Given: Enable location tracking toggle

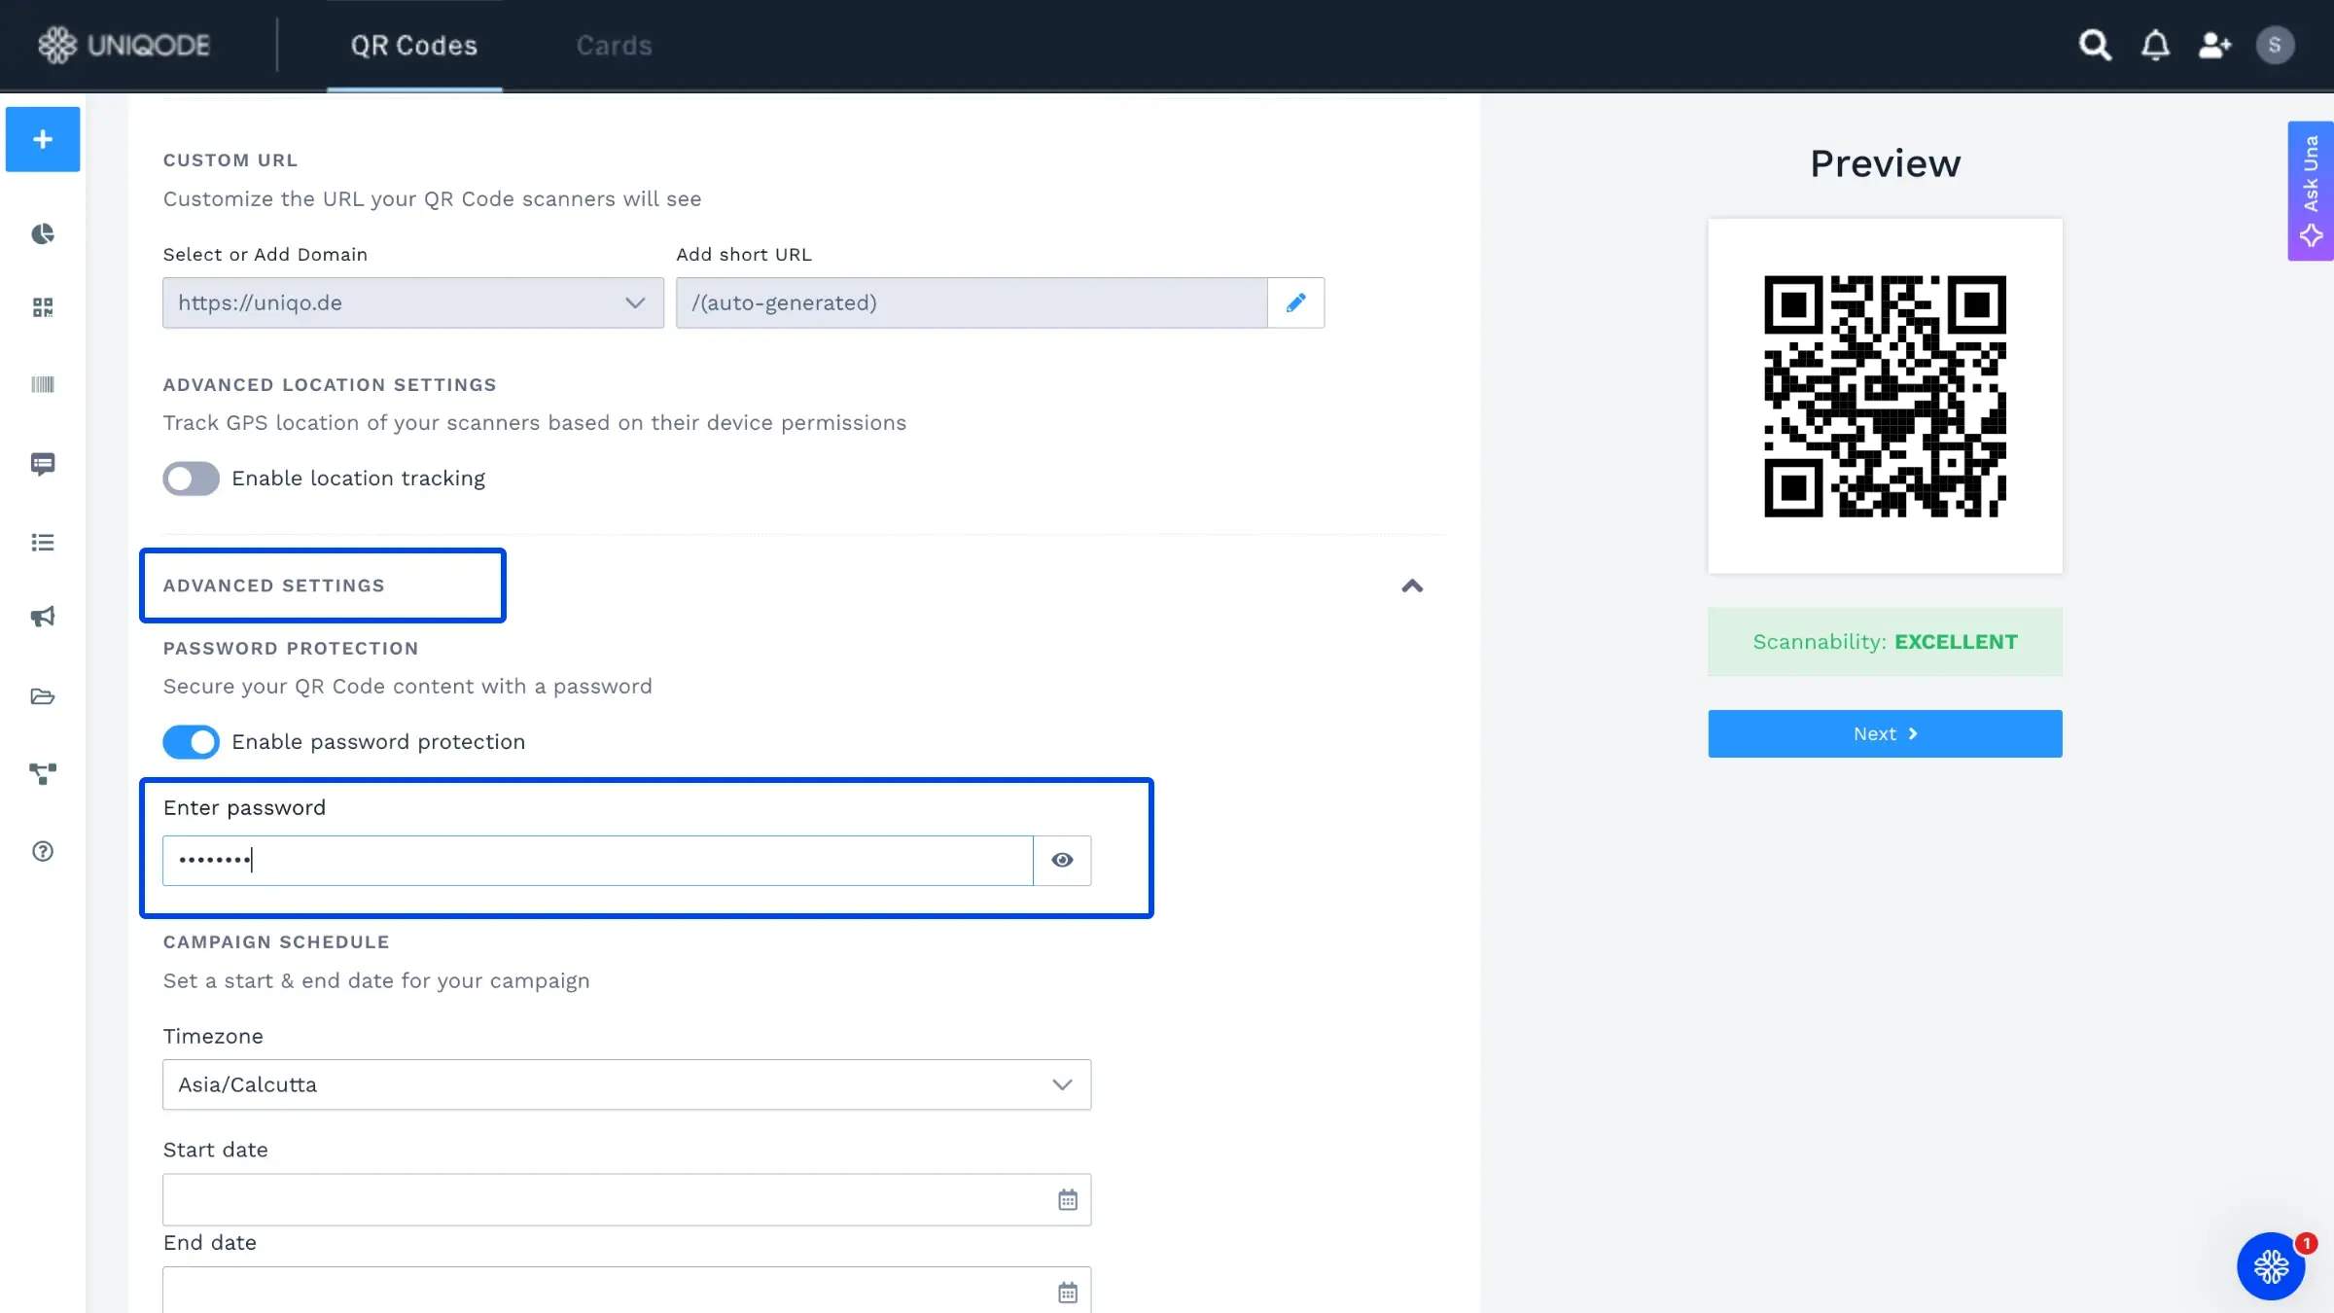Looking at the screenshot, I should [191, 479].
